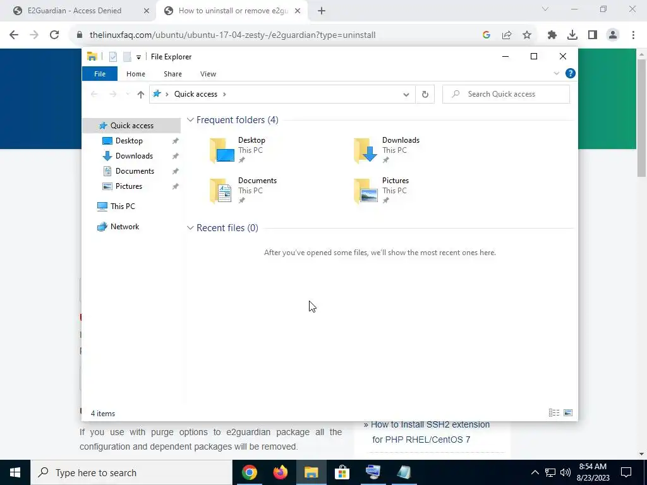Bookmark this page with the star icon
Screen dimensions: 647x485
[527, 35]
